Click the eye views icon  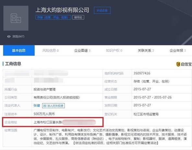pyautogui.click(x=9, y=37)
